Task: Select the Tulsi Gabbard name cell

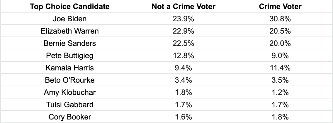Action: coord(70,105)
